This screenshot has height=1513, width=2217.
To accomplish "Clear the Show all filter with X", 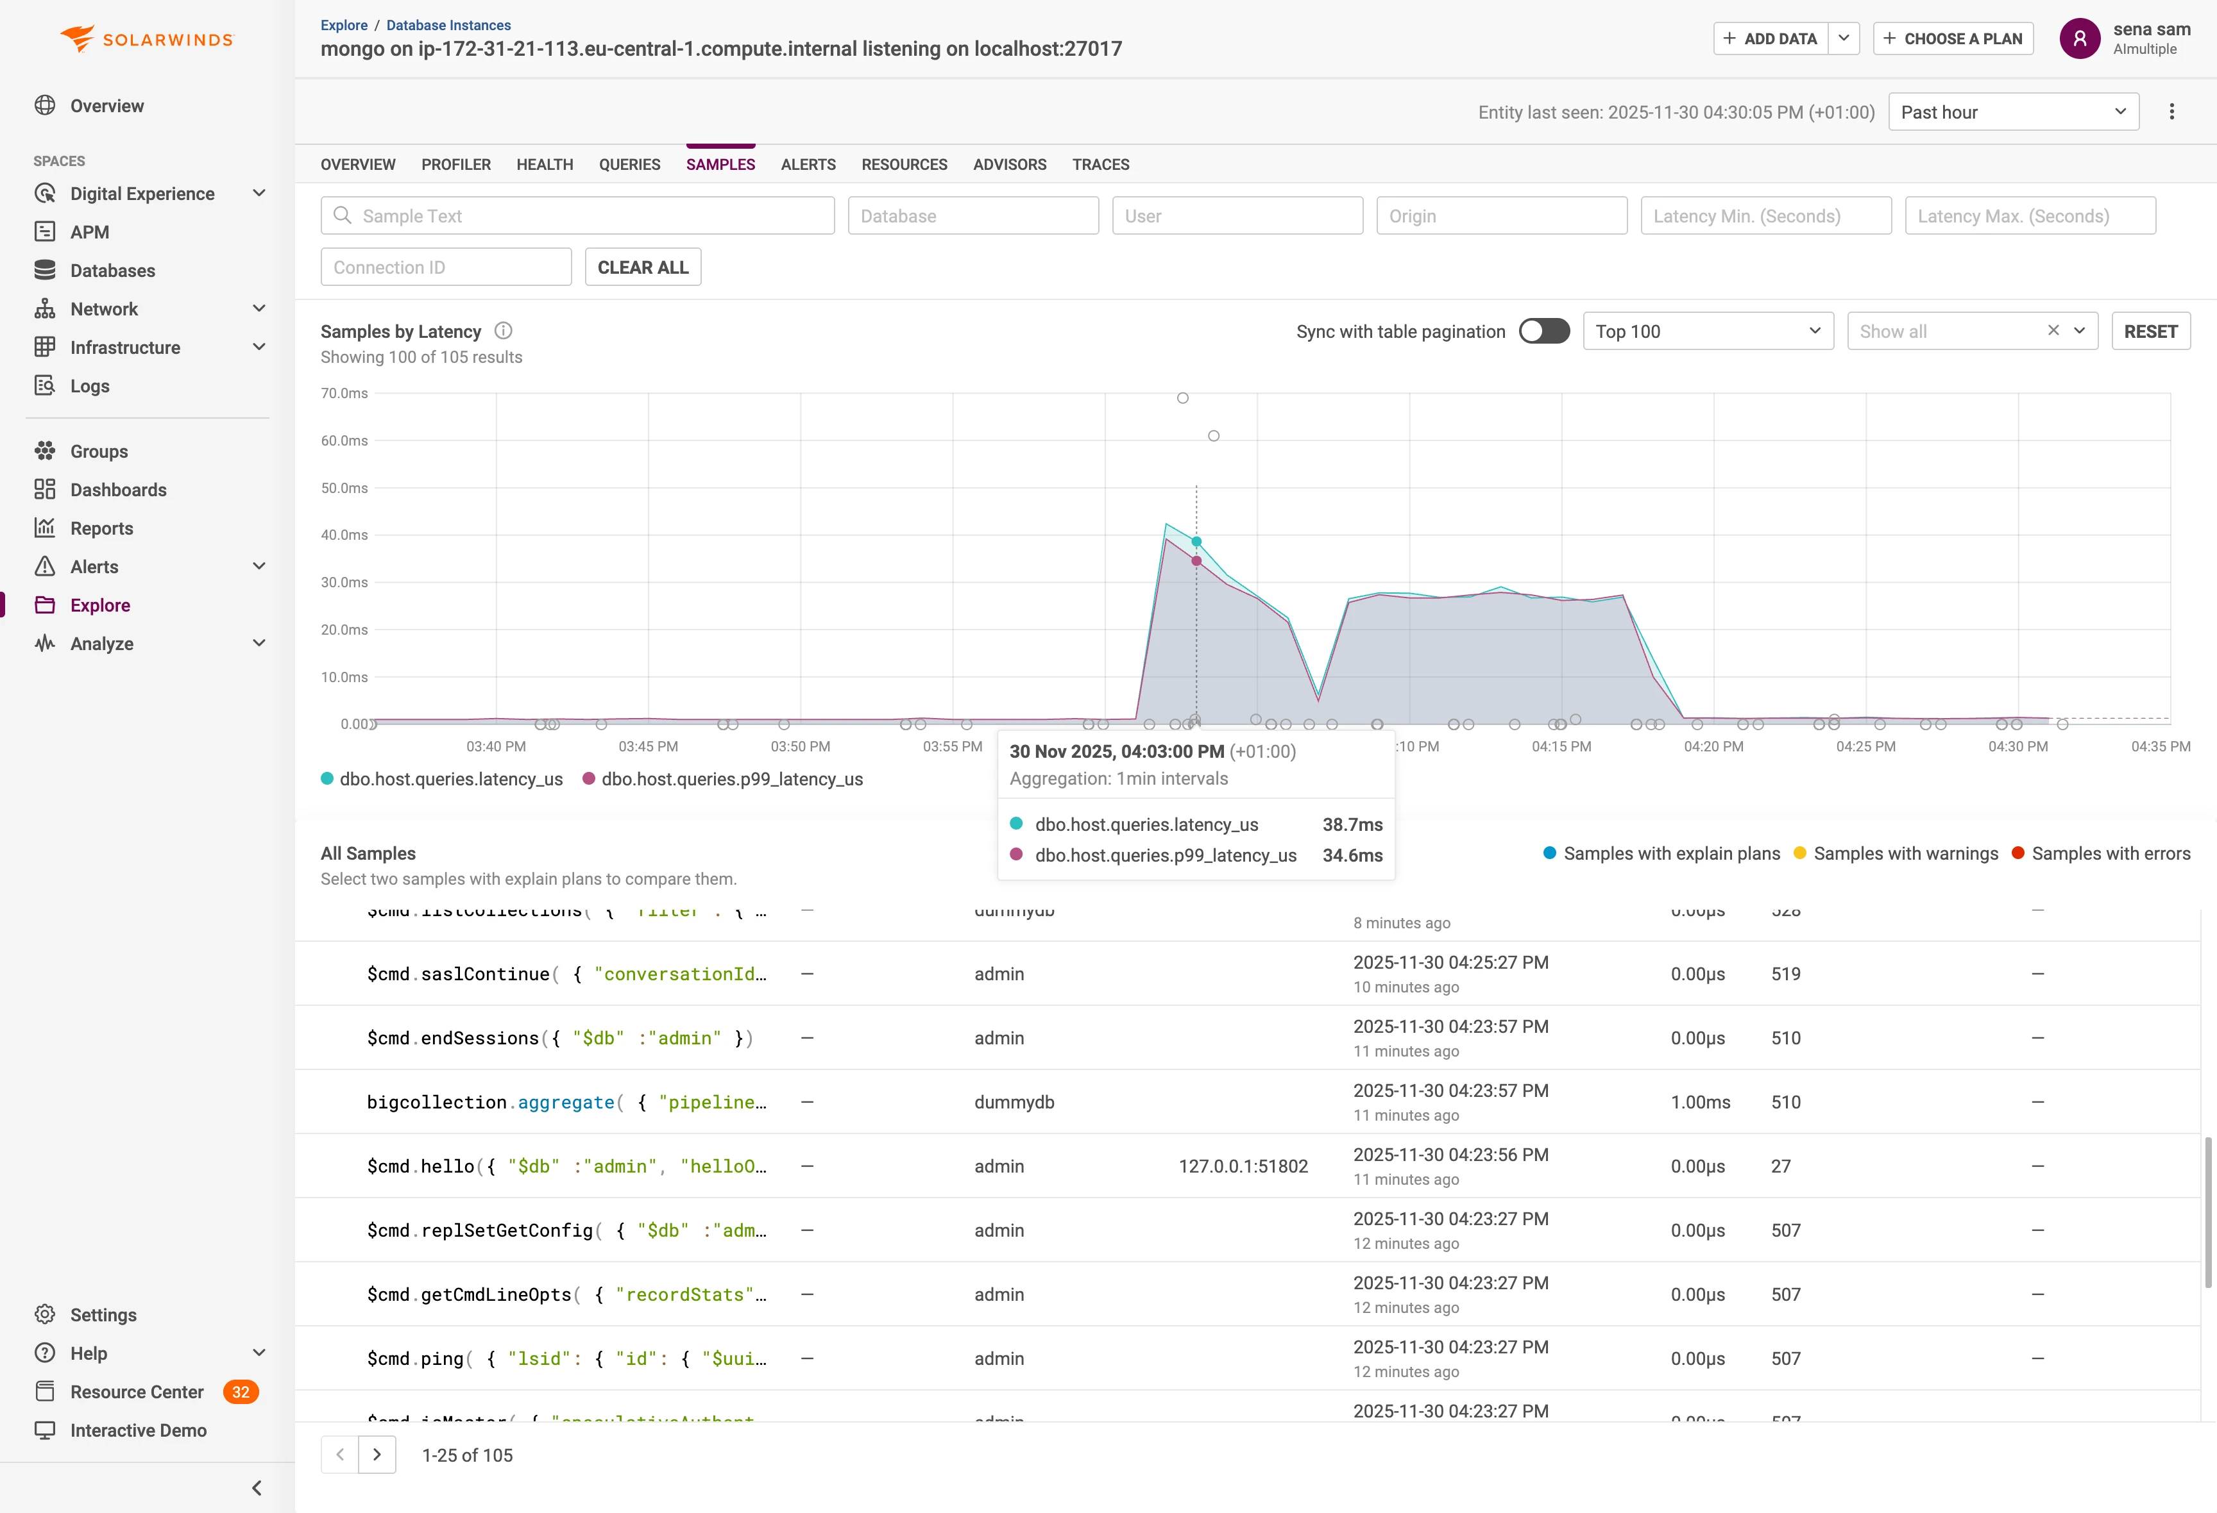I will pos(2053,331).
